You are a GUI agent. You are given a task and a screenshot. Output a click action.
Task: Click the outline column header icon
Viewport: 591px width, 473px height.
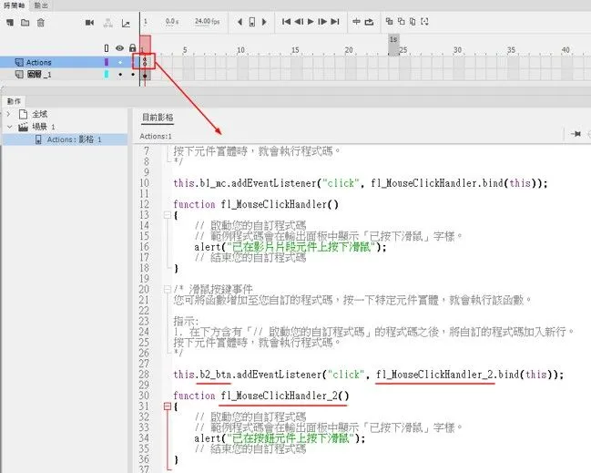coord(107,48)
